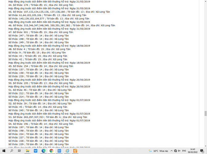Click line 'Số thửa: 158 ; Tờ bản đồ: 14'
This screenshot has width=207, height=154.
(39, 73)
